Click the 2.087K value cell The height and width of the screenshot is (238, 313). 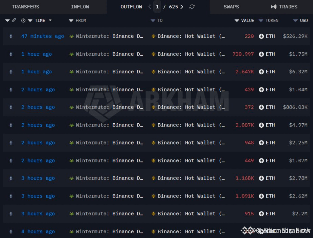245,125
